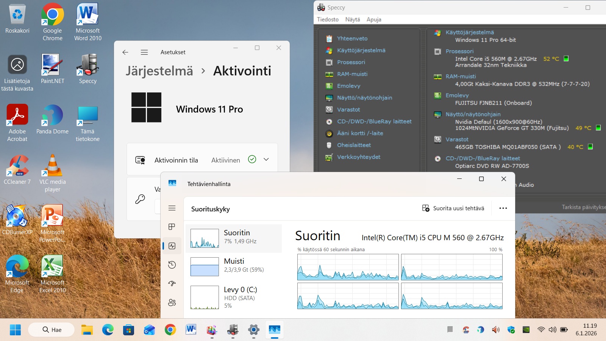Open Startup apps icon in Task Manager
The height and width of the screenshot is (341, 606).
click(x=172, y=283)
